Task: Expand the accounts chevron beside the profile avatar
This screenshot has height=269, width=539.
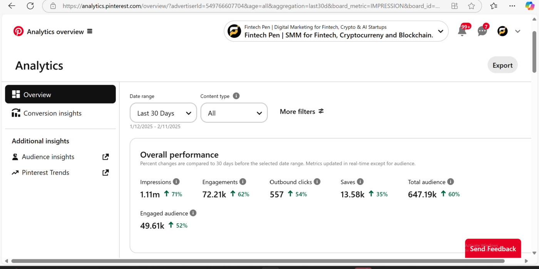Action: (518, 32)
